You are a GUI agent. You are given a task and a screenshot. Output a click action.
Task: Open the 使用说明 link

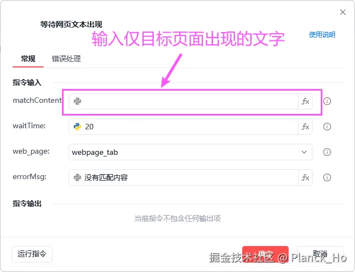pyautogui.click(x=322, y=35)
